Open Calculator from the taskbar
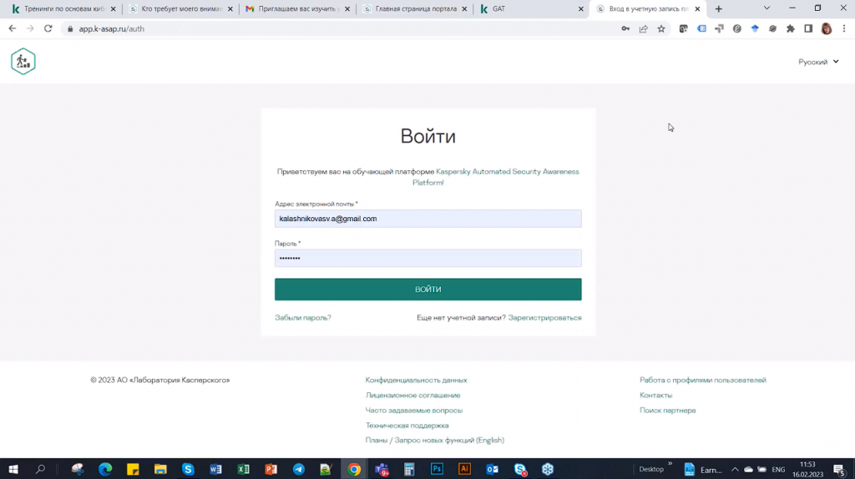 tap(409, 469)
